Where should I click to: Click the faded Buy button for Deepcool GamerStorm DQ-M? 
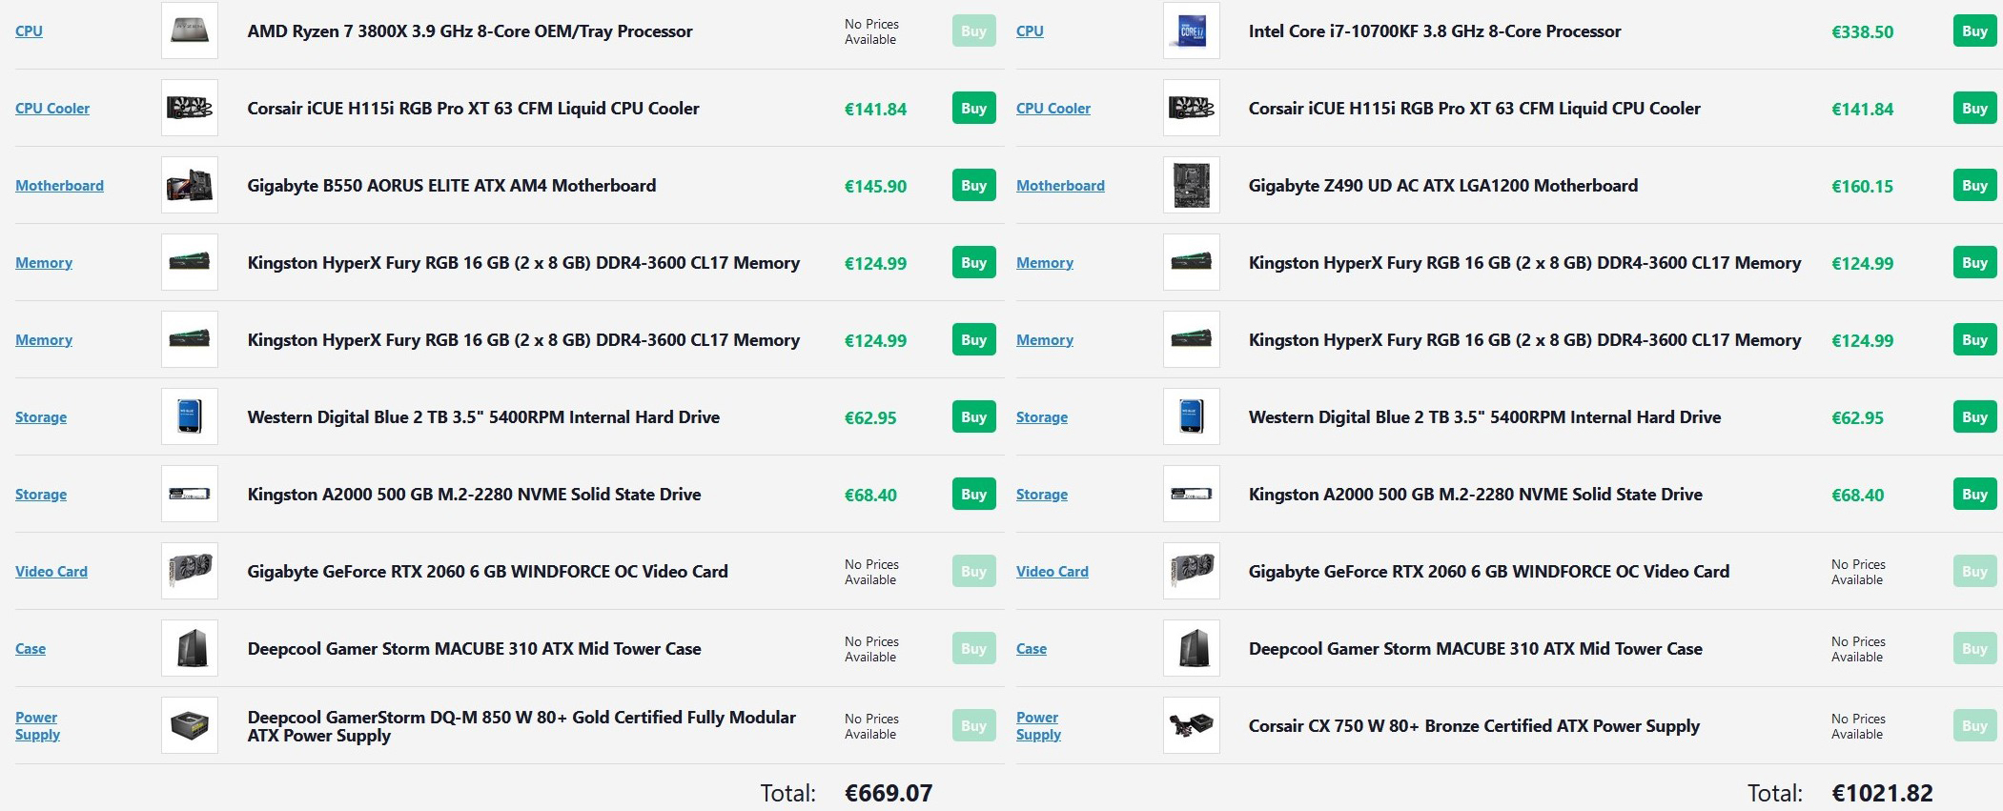[973, 725]
